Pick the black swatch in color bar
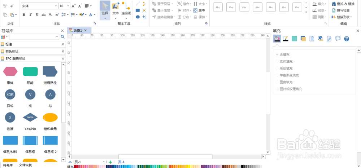 coord(242,167)
